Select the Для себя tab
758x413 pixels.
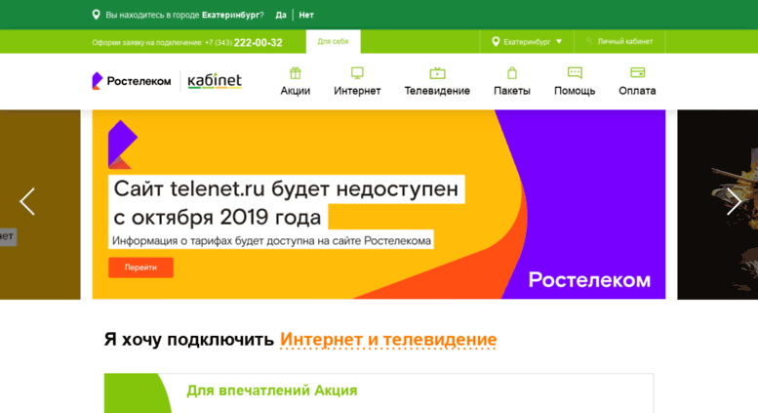(x=333, y=42)
